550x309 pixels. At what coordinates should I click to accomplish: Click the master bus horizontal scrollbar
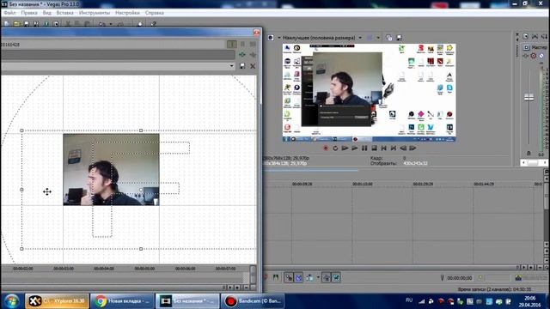[x=534, y=162]
